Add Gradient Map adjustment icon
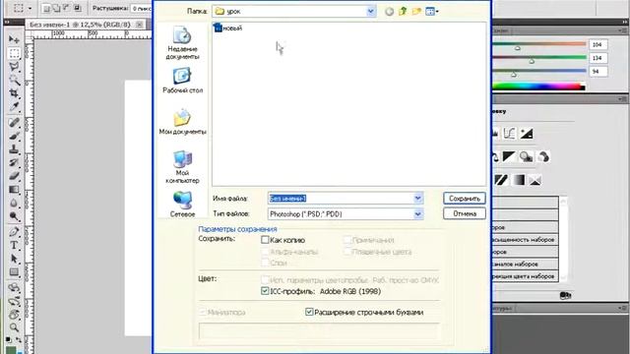 (519, 180)
